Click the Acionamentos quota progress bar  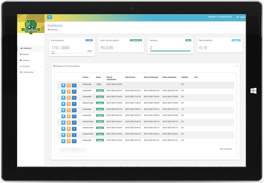coord(72,53)
